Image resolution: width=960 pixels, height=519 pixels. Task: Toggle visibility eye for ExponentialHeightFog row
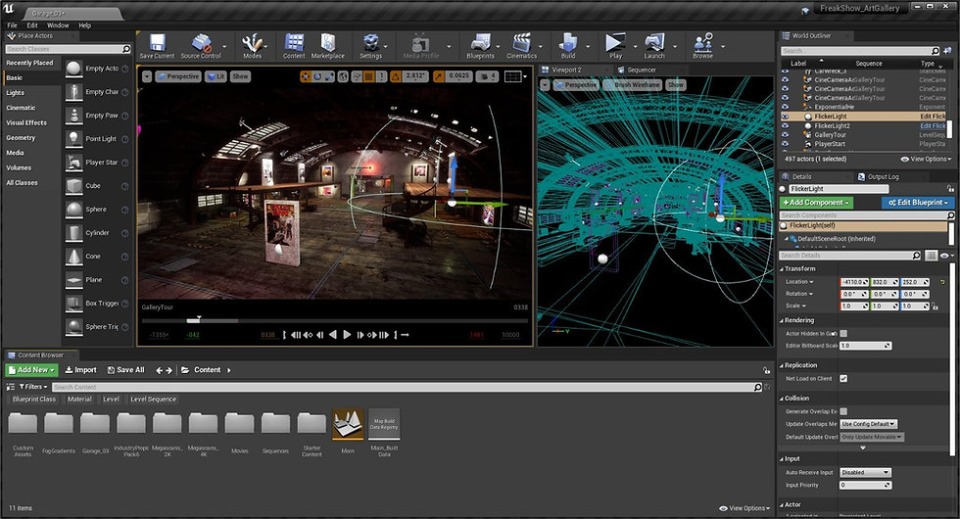(x=785, y=107)
